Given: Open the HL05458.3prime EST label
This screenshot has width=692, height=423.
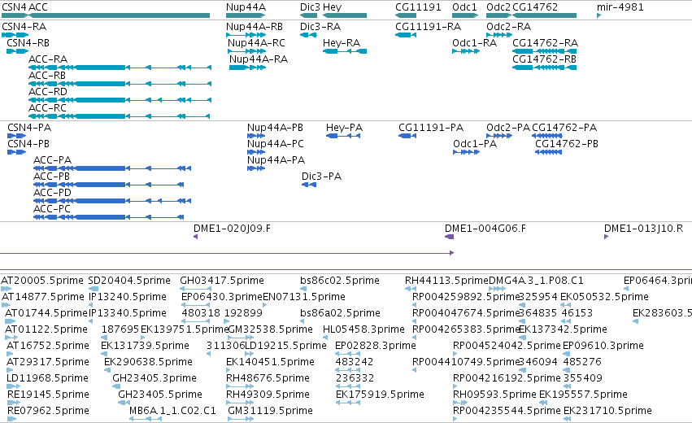Looking at the screenshot, I should click(363, 329).
